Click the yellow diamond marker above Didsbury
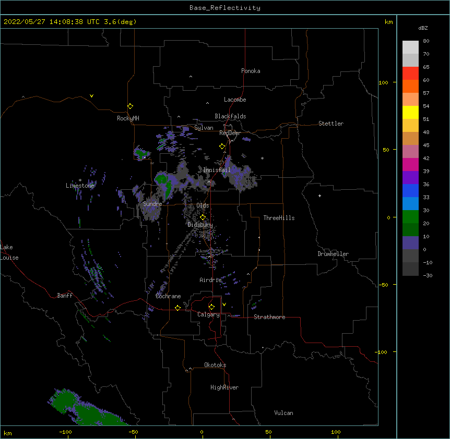Screen dimensions: 450x439 [203, 217]
